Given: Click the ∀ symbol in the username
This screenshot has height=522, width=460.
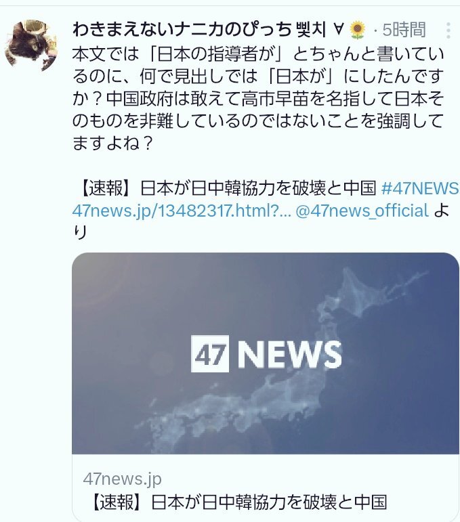Looking at the screenshot, I should 338,30.
